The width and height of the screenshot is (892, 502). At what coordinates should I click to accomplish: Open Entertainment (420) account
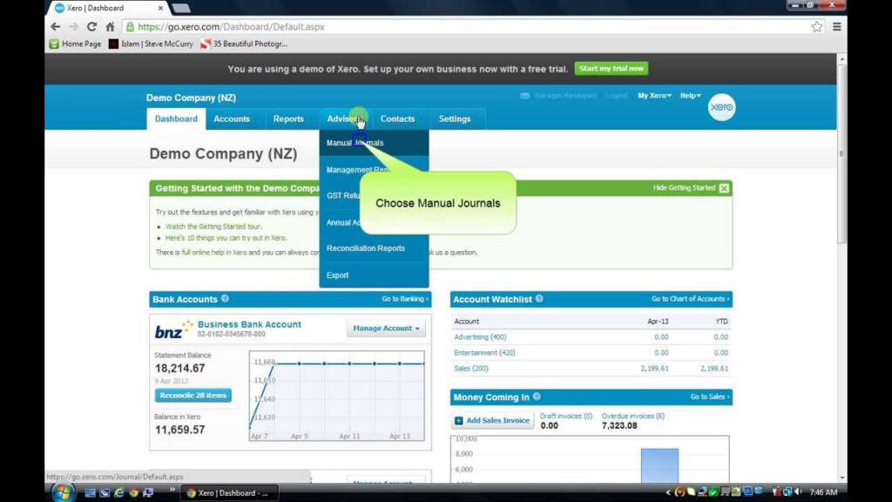[484, 353]
